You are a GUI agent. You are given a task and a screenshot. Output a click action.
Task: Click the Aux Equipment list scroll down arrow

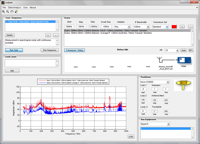point(192,137)
